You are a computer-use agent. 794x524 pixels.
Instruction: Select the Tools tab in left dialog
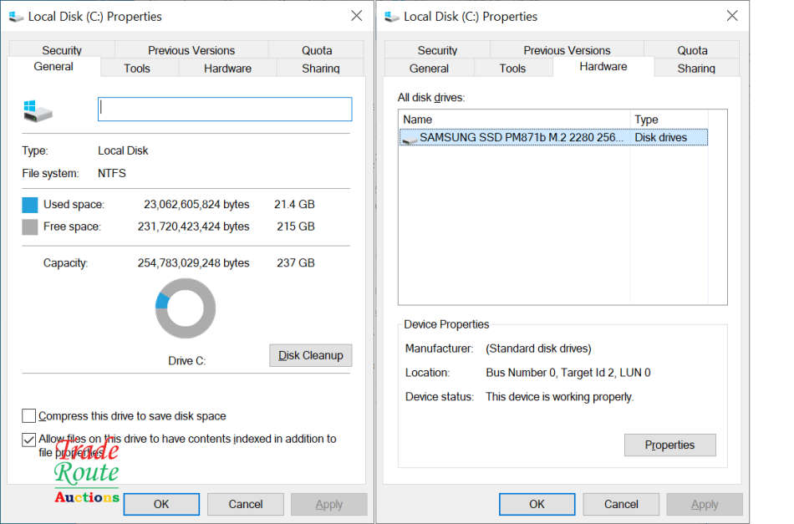[137, 69]
